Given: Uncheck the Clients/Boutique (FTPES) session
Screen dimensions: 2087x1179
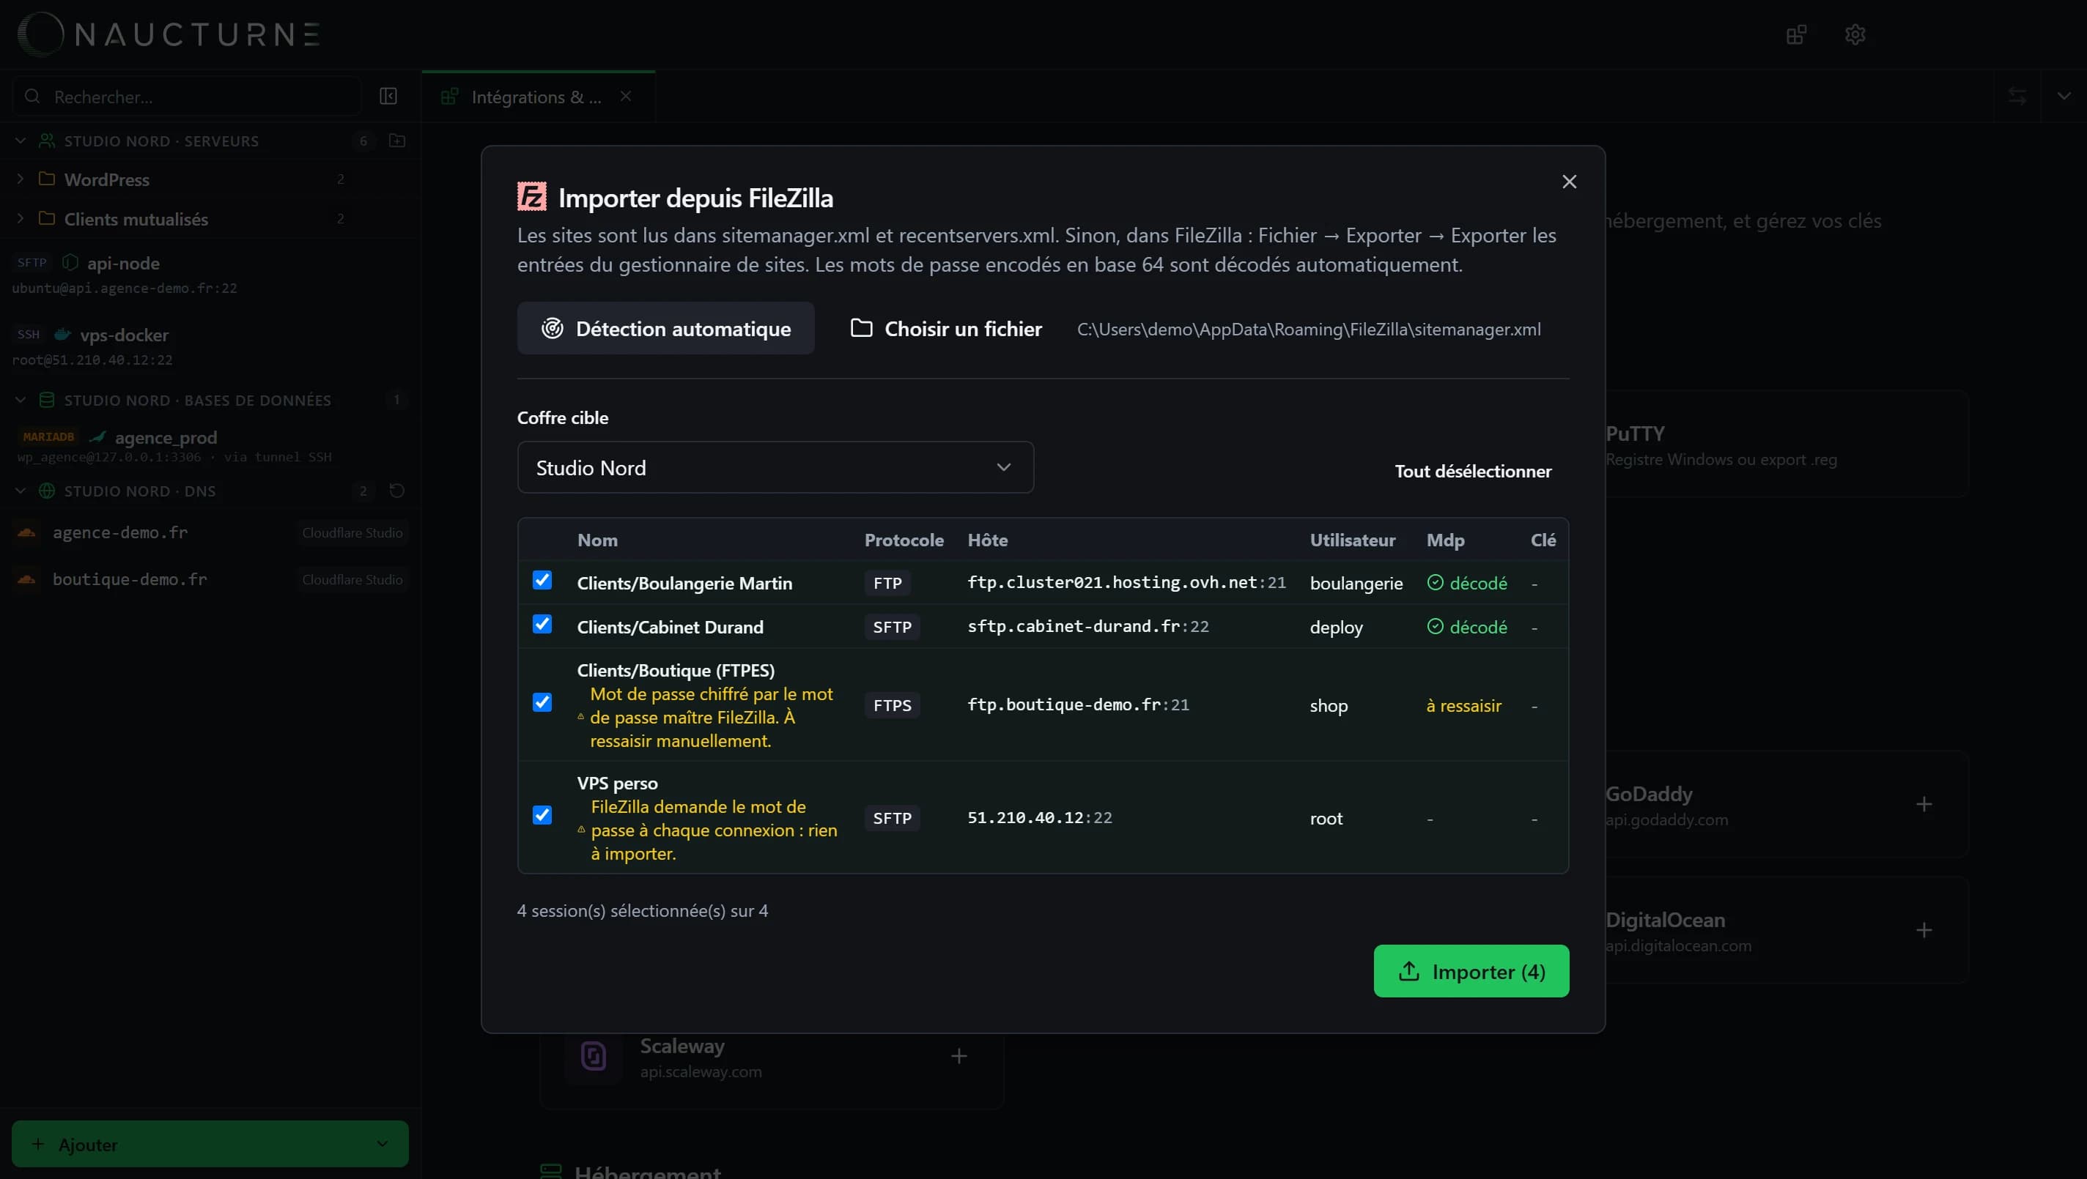Looking at the screenshot, I should 542,703.
